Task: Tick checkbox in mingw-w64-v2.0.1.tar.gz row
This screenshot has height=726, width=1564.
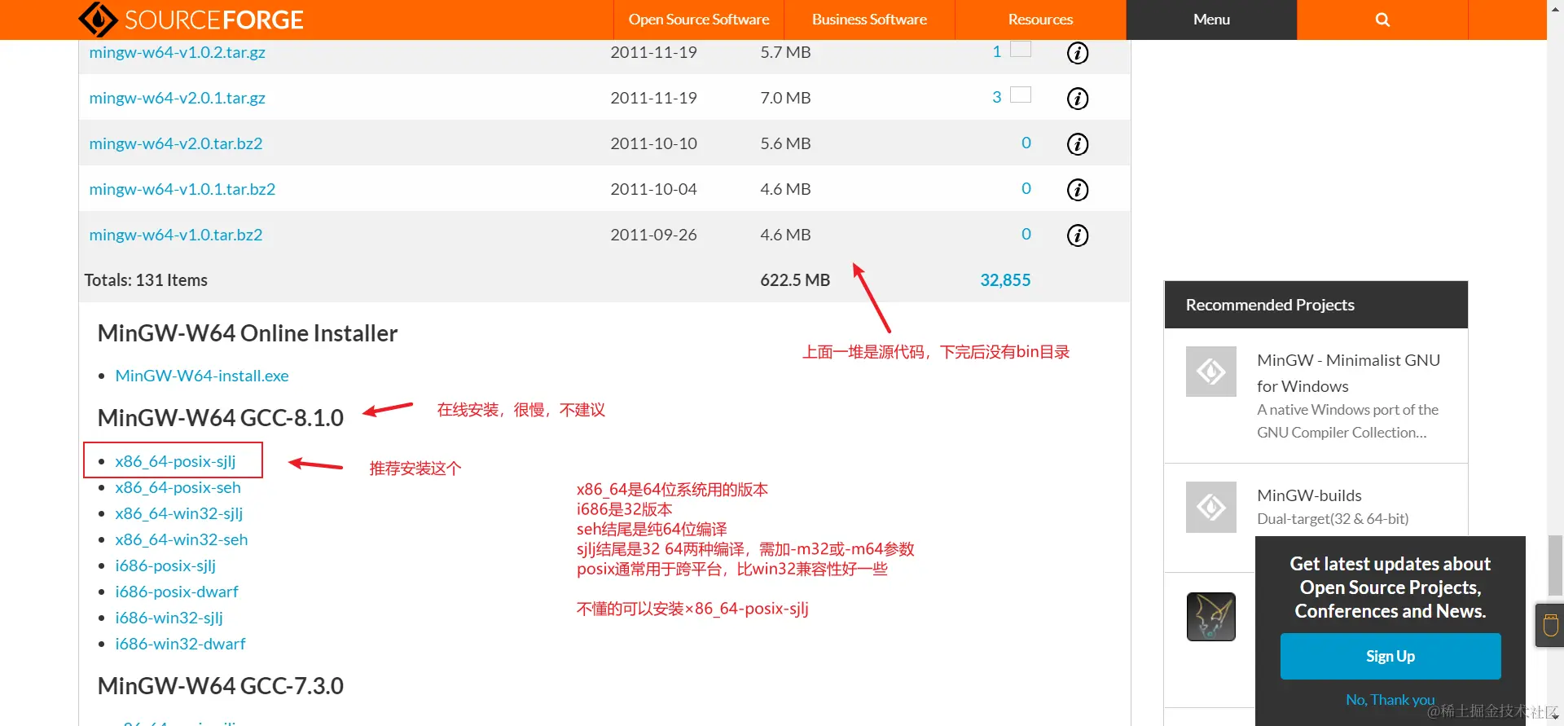Action: tap(1021, 95)
